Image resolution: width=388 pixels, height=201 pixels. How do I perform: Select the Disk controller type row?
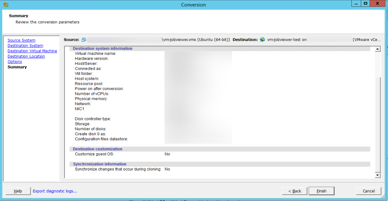(x=93, y=119)
